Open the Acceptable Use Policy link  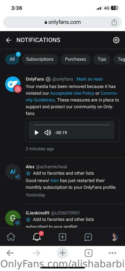tap(72, 93)
